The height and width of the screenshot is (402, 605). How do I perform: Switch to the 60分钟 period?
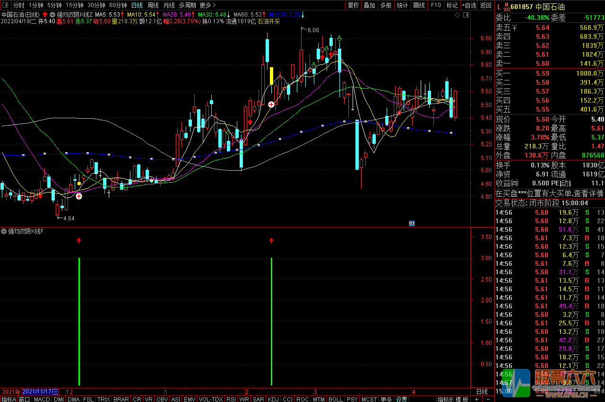[118, 5]
